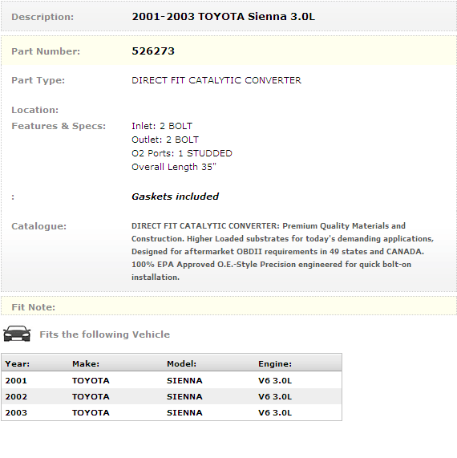The width and height of the screenshot is (457, 458).
Task: Click the car icon beside Fits the following Vehicle
Action: click(17, 334)
